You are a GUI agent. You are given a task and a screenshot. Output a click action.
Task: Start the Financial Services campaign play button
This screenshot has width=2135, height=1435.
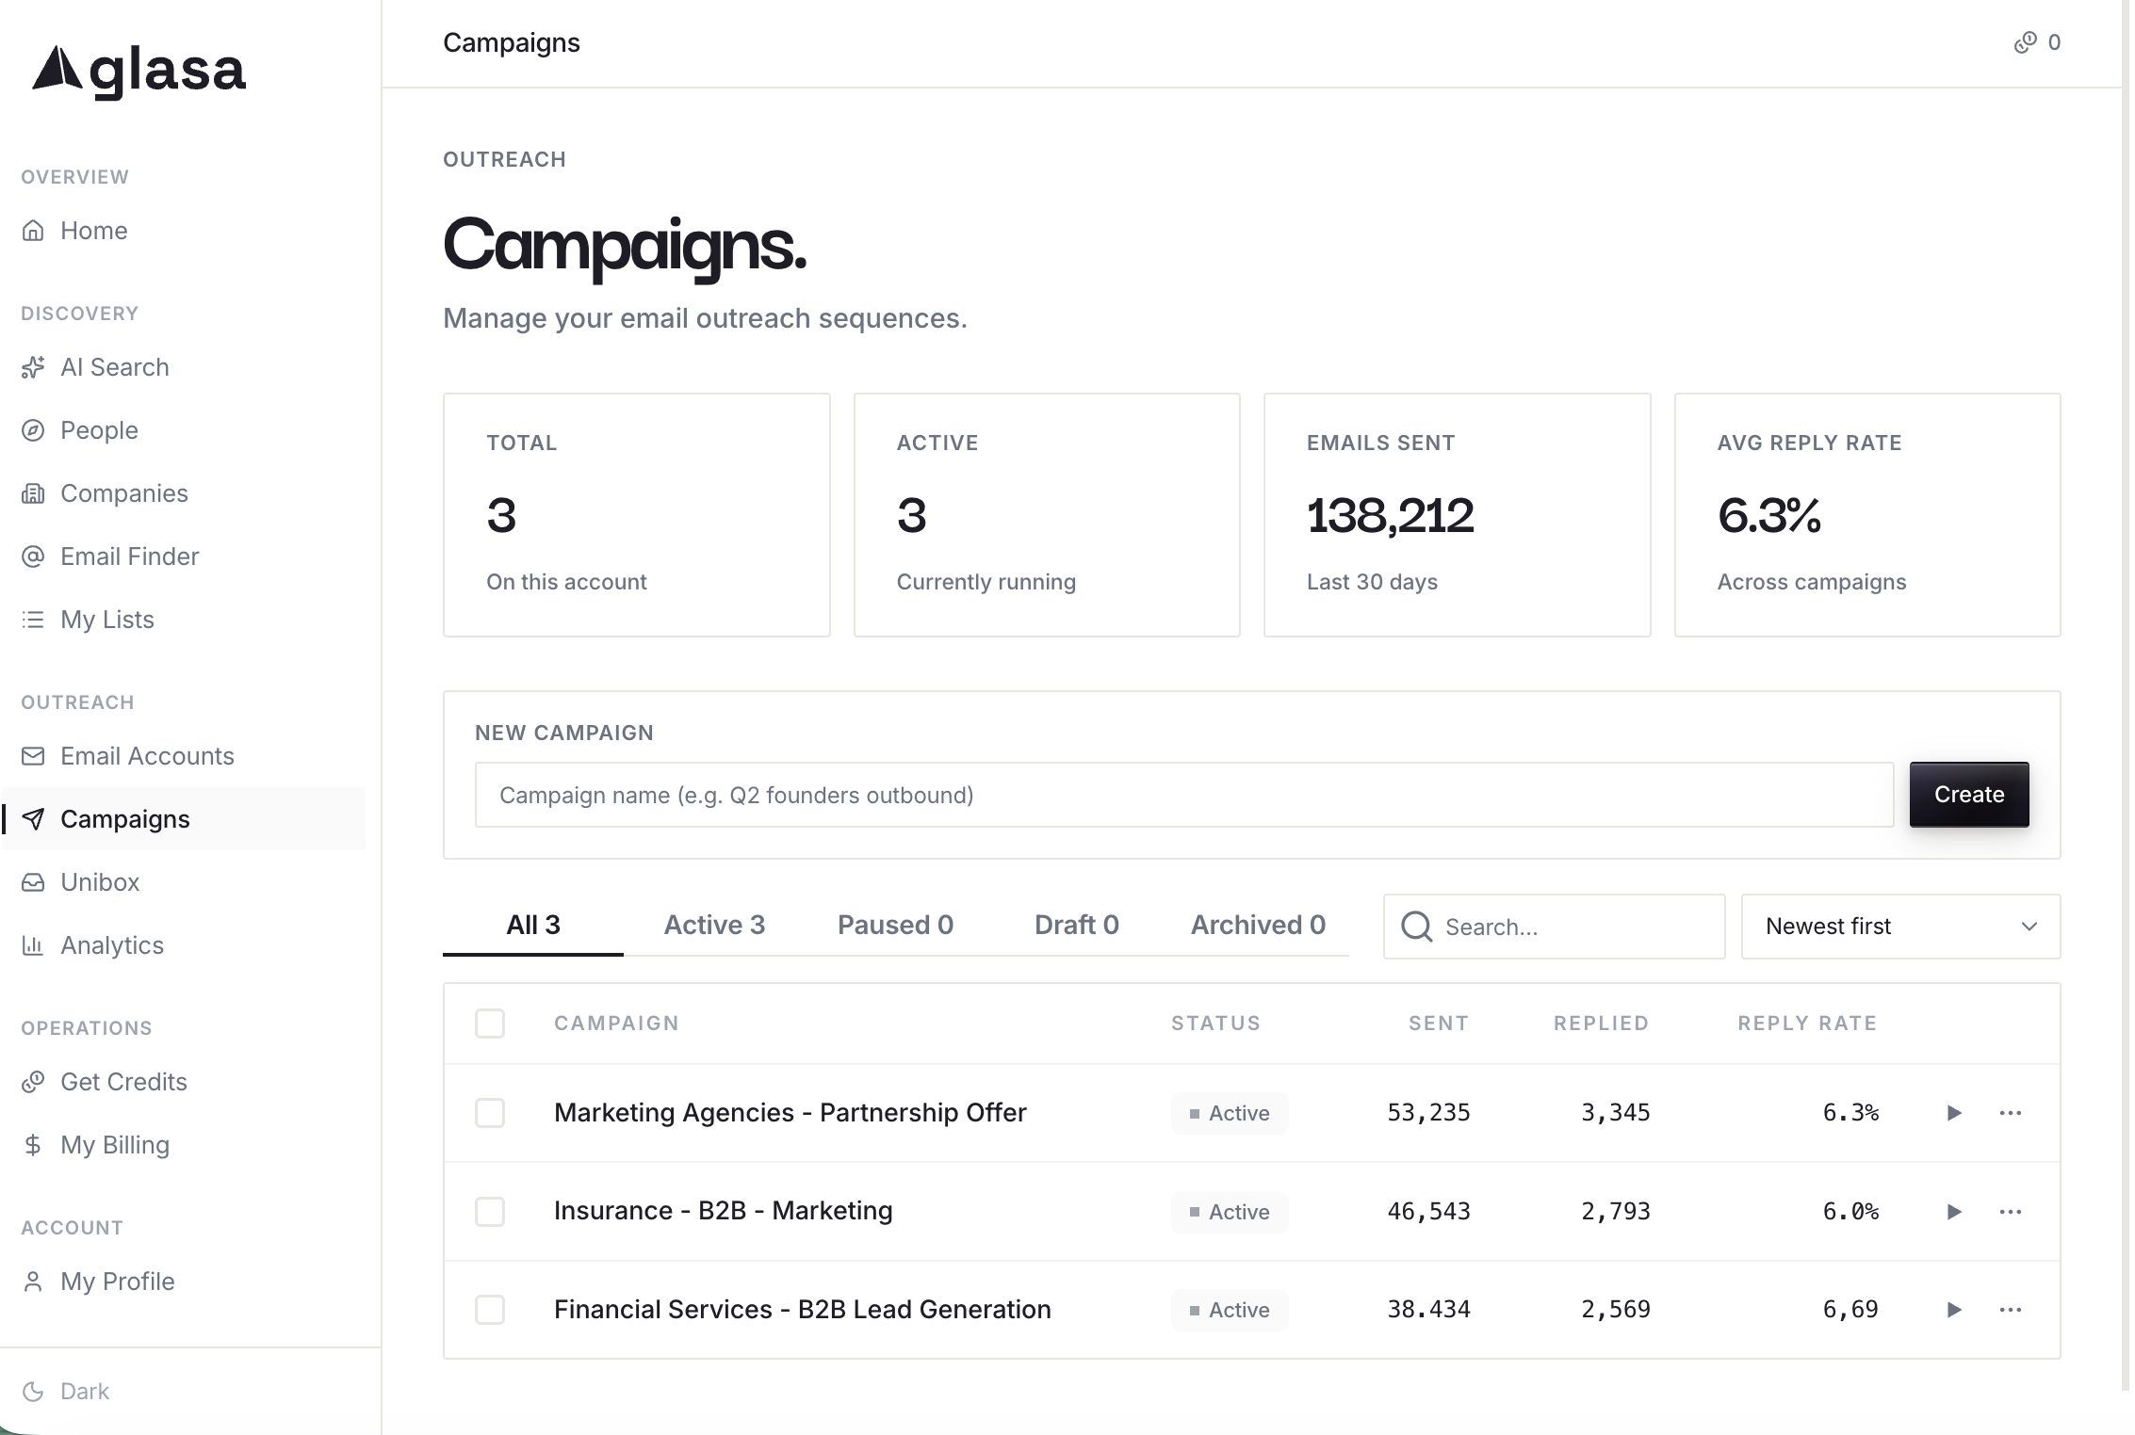[x=1954, y=1310]
